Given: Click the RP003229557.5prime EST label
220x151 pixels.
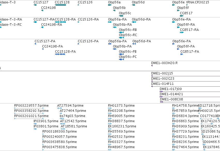Looking at the screenshot, I should coord(31,106).
